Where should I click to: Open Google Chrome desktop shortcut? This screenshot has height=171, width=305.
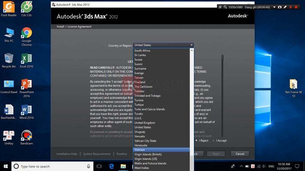pos(26,33)
